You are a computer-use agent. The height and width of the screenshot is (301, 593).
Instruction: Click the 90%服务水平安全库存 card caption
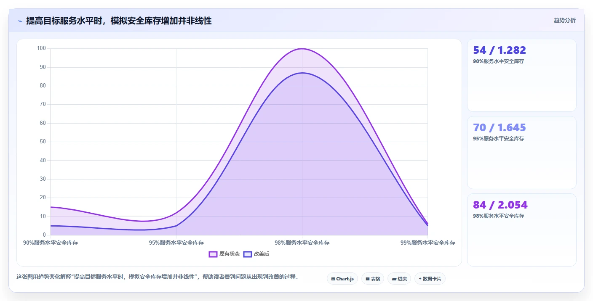pyautogui.click(x=499, y=61)
